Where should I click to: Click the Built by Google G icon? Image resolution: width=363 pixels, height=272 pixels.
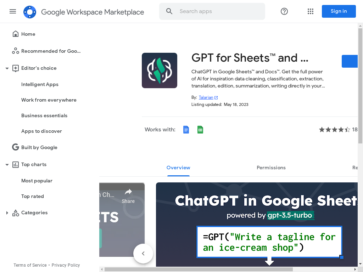16,147
